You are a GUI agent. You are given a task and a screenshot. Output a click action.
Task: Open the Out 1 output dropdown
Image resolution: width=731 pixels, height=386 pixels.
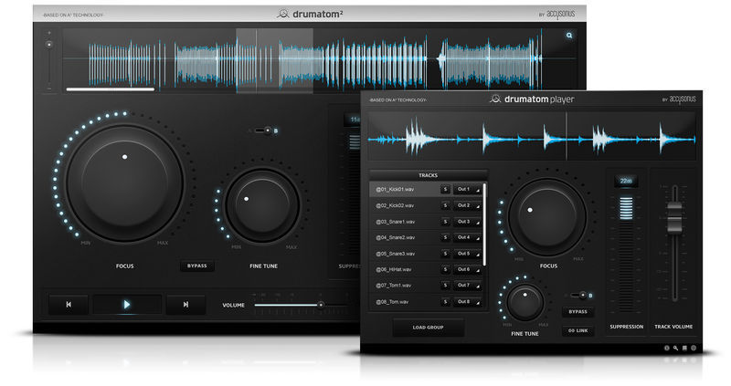(467, 190)
